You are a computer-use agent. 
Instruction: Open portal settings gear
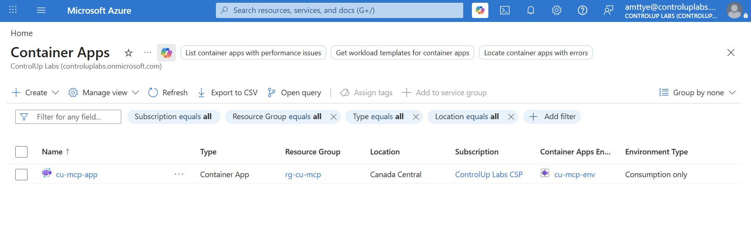click(557, 10)
